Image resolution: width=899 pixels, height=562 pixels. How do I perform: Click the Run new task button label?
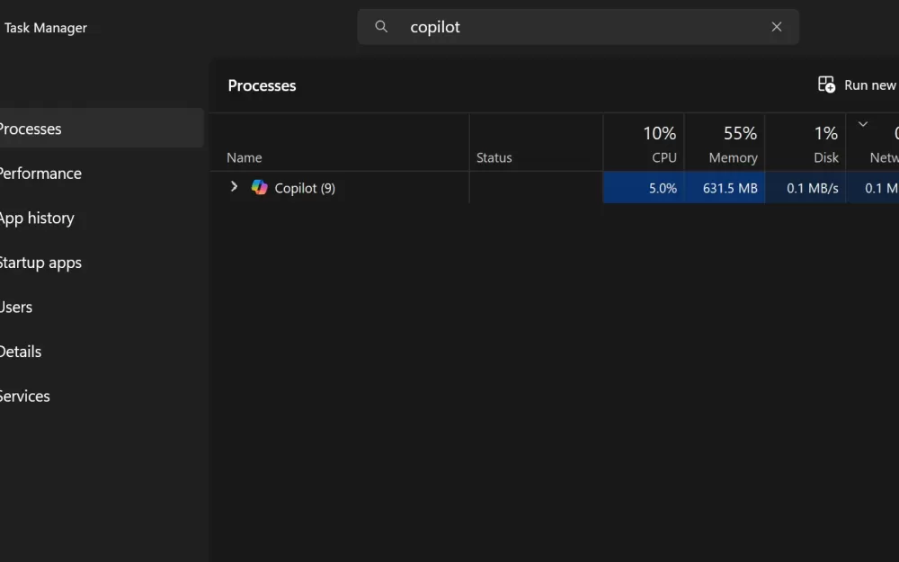pos(871,85)
